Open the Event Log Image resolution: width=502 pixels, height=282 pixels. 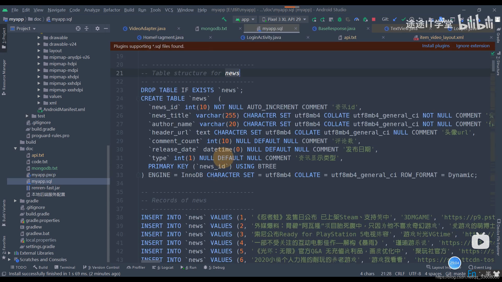click(480, 267)
